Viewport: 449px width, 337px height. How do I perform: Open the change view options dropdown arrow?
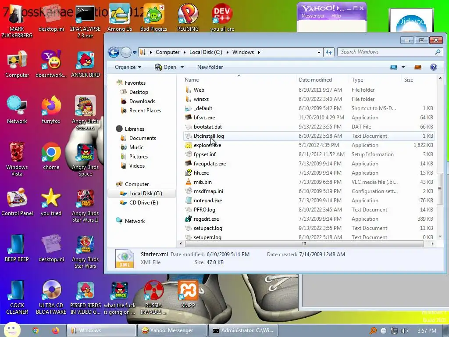(x=403, y=67)
